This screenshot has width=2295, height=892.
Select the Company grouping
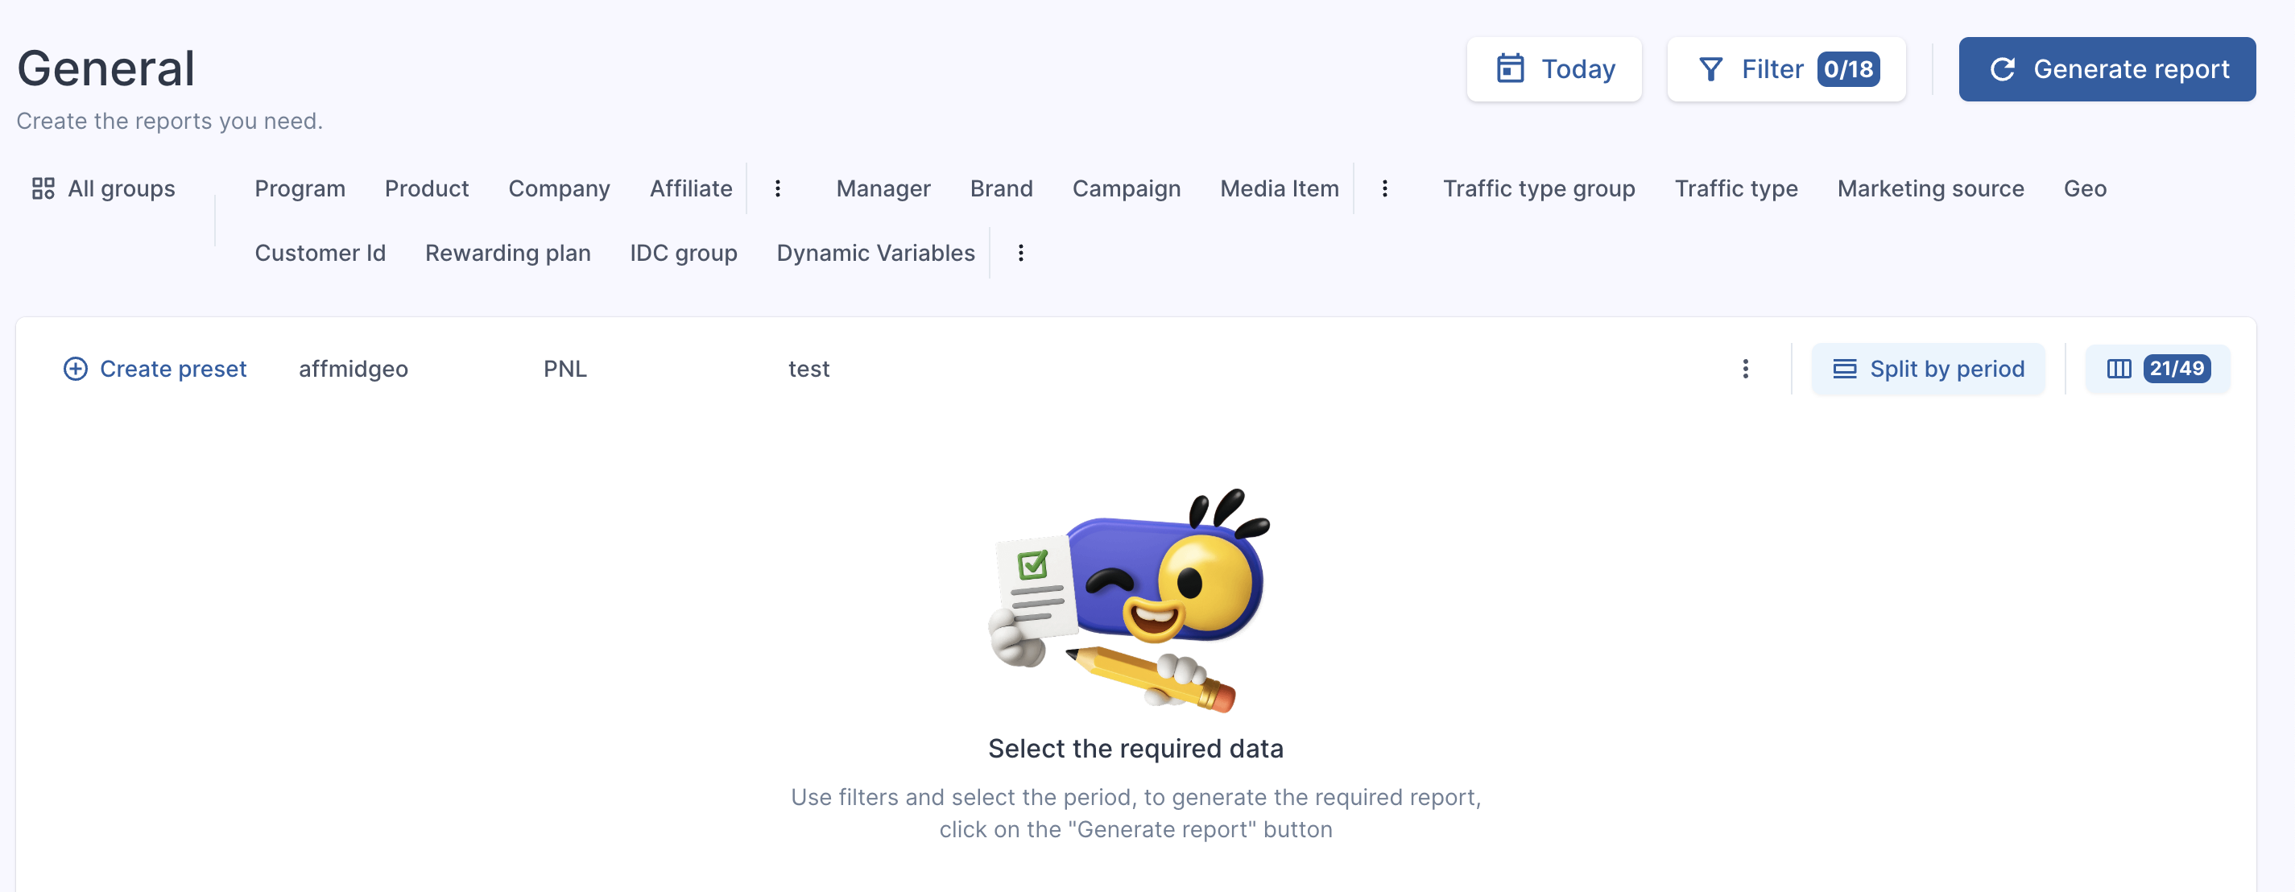(x=560, y=188)
